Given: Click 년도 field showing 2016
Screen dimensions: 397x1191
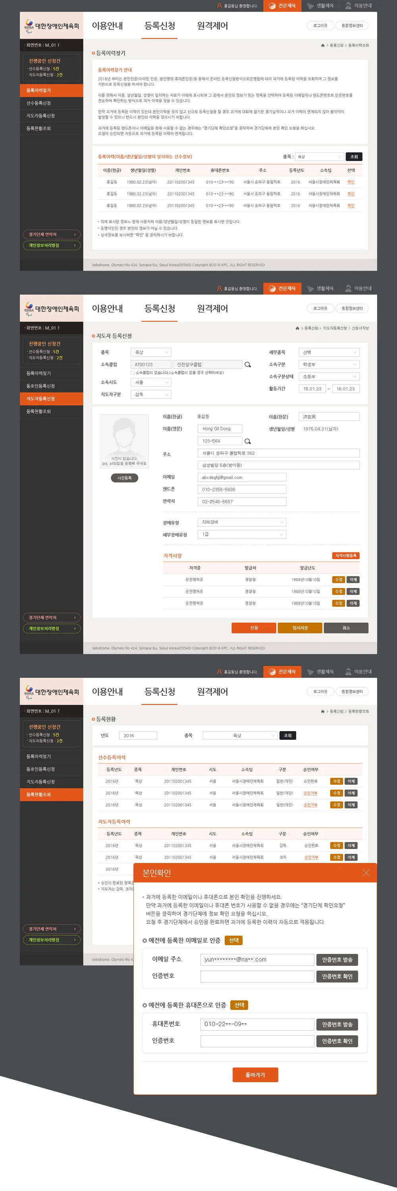Looking at the screenshot, I should click(x=138, y=735).
